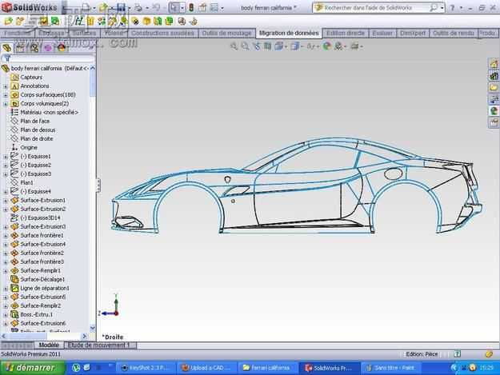Click Zoom to Area magnifier icon

click(245, 46)
